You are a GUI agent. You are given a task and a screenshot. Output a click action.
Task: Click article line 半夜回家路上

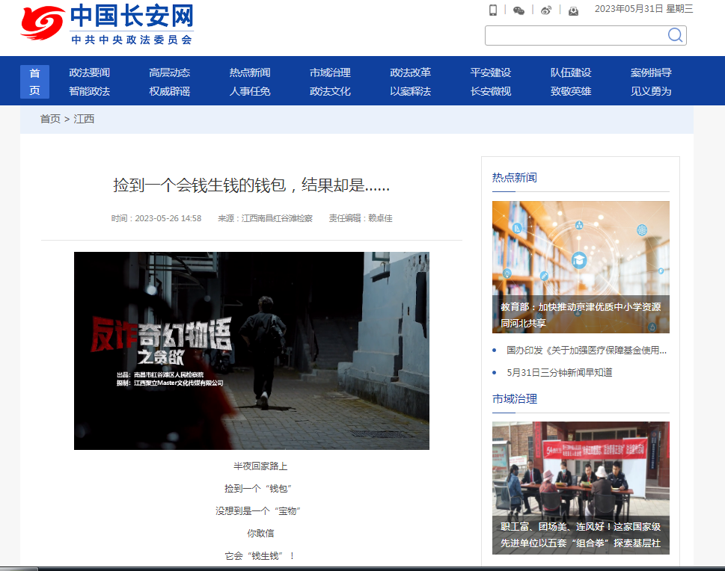[260, 466]
